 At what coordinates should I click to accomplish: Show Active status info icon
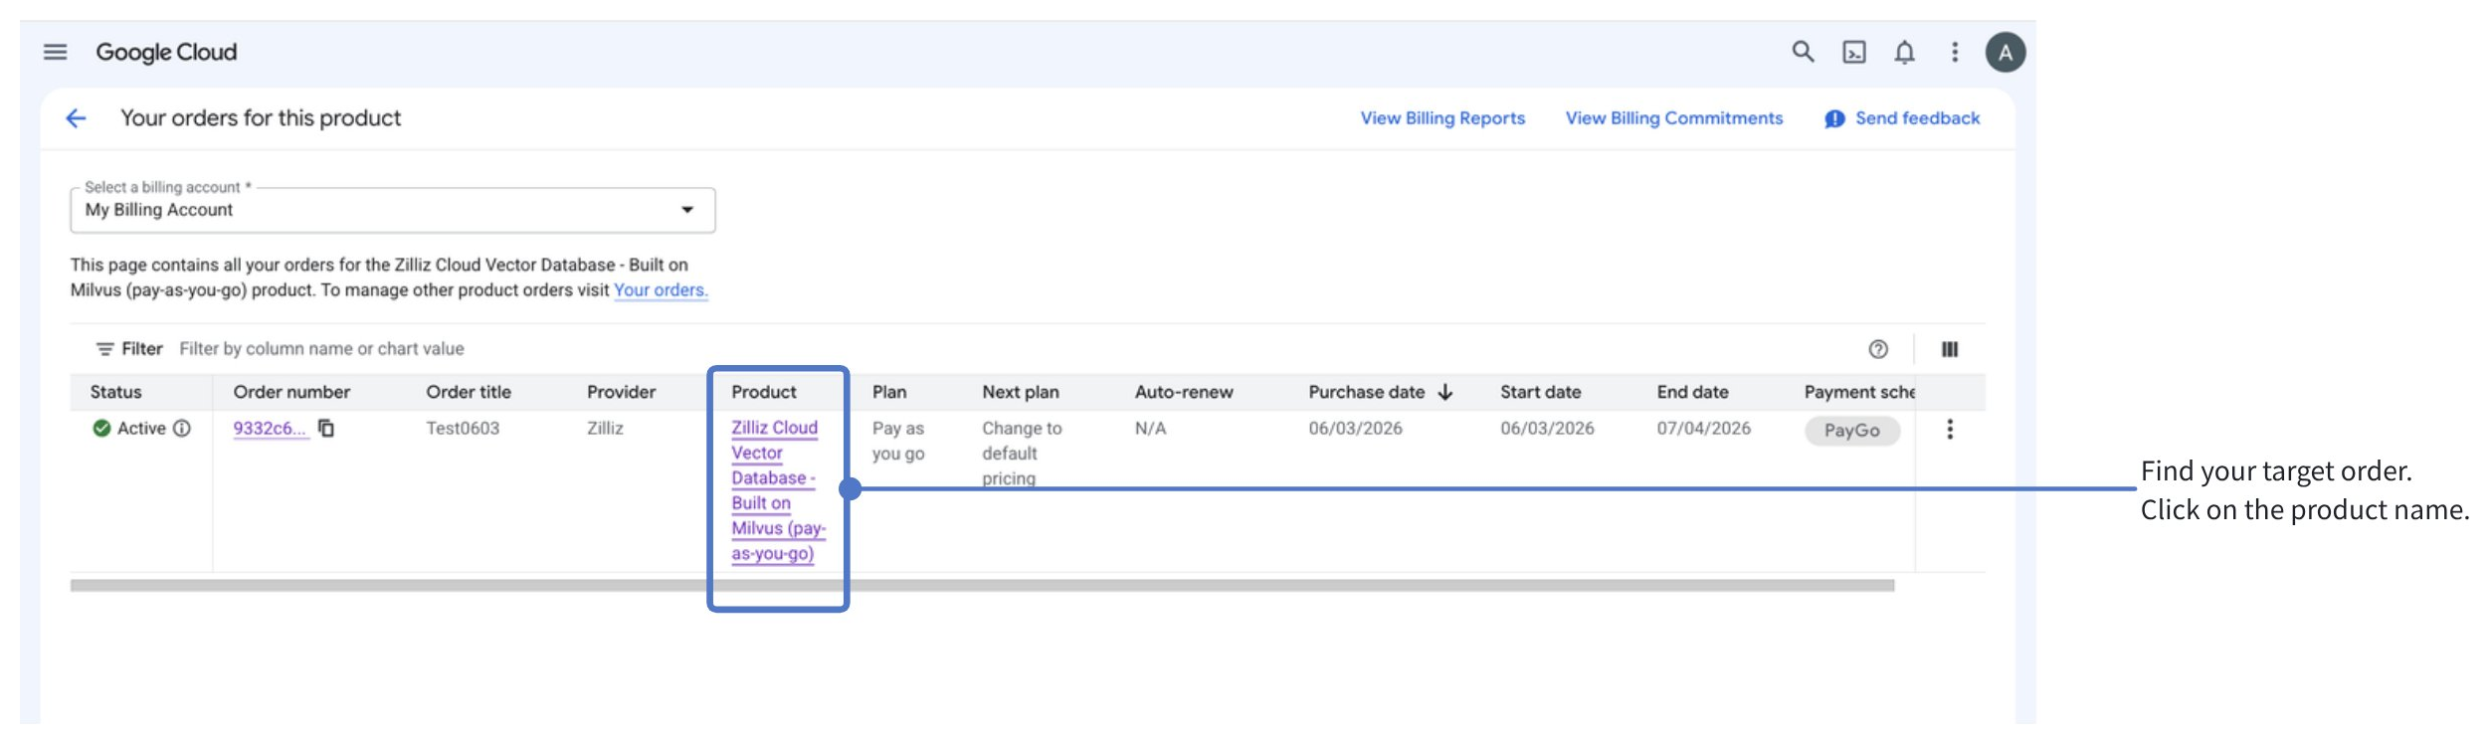coord(182,428)
